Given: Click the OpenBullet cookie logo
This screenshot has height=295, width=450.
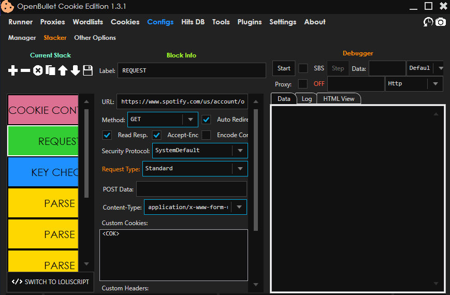Looking at the screenshot, I should 7,6.
